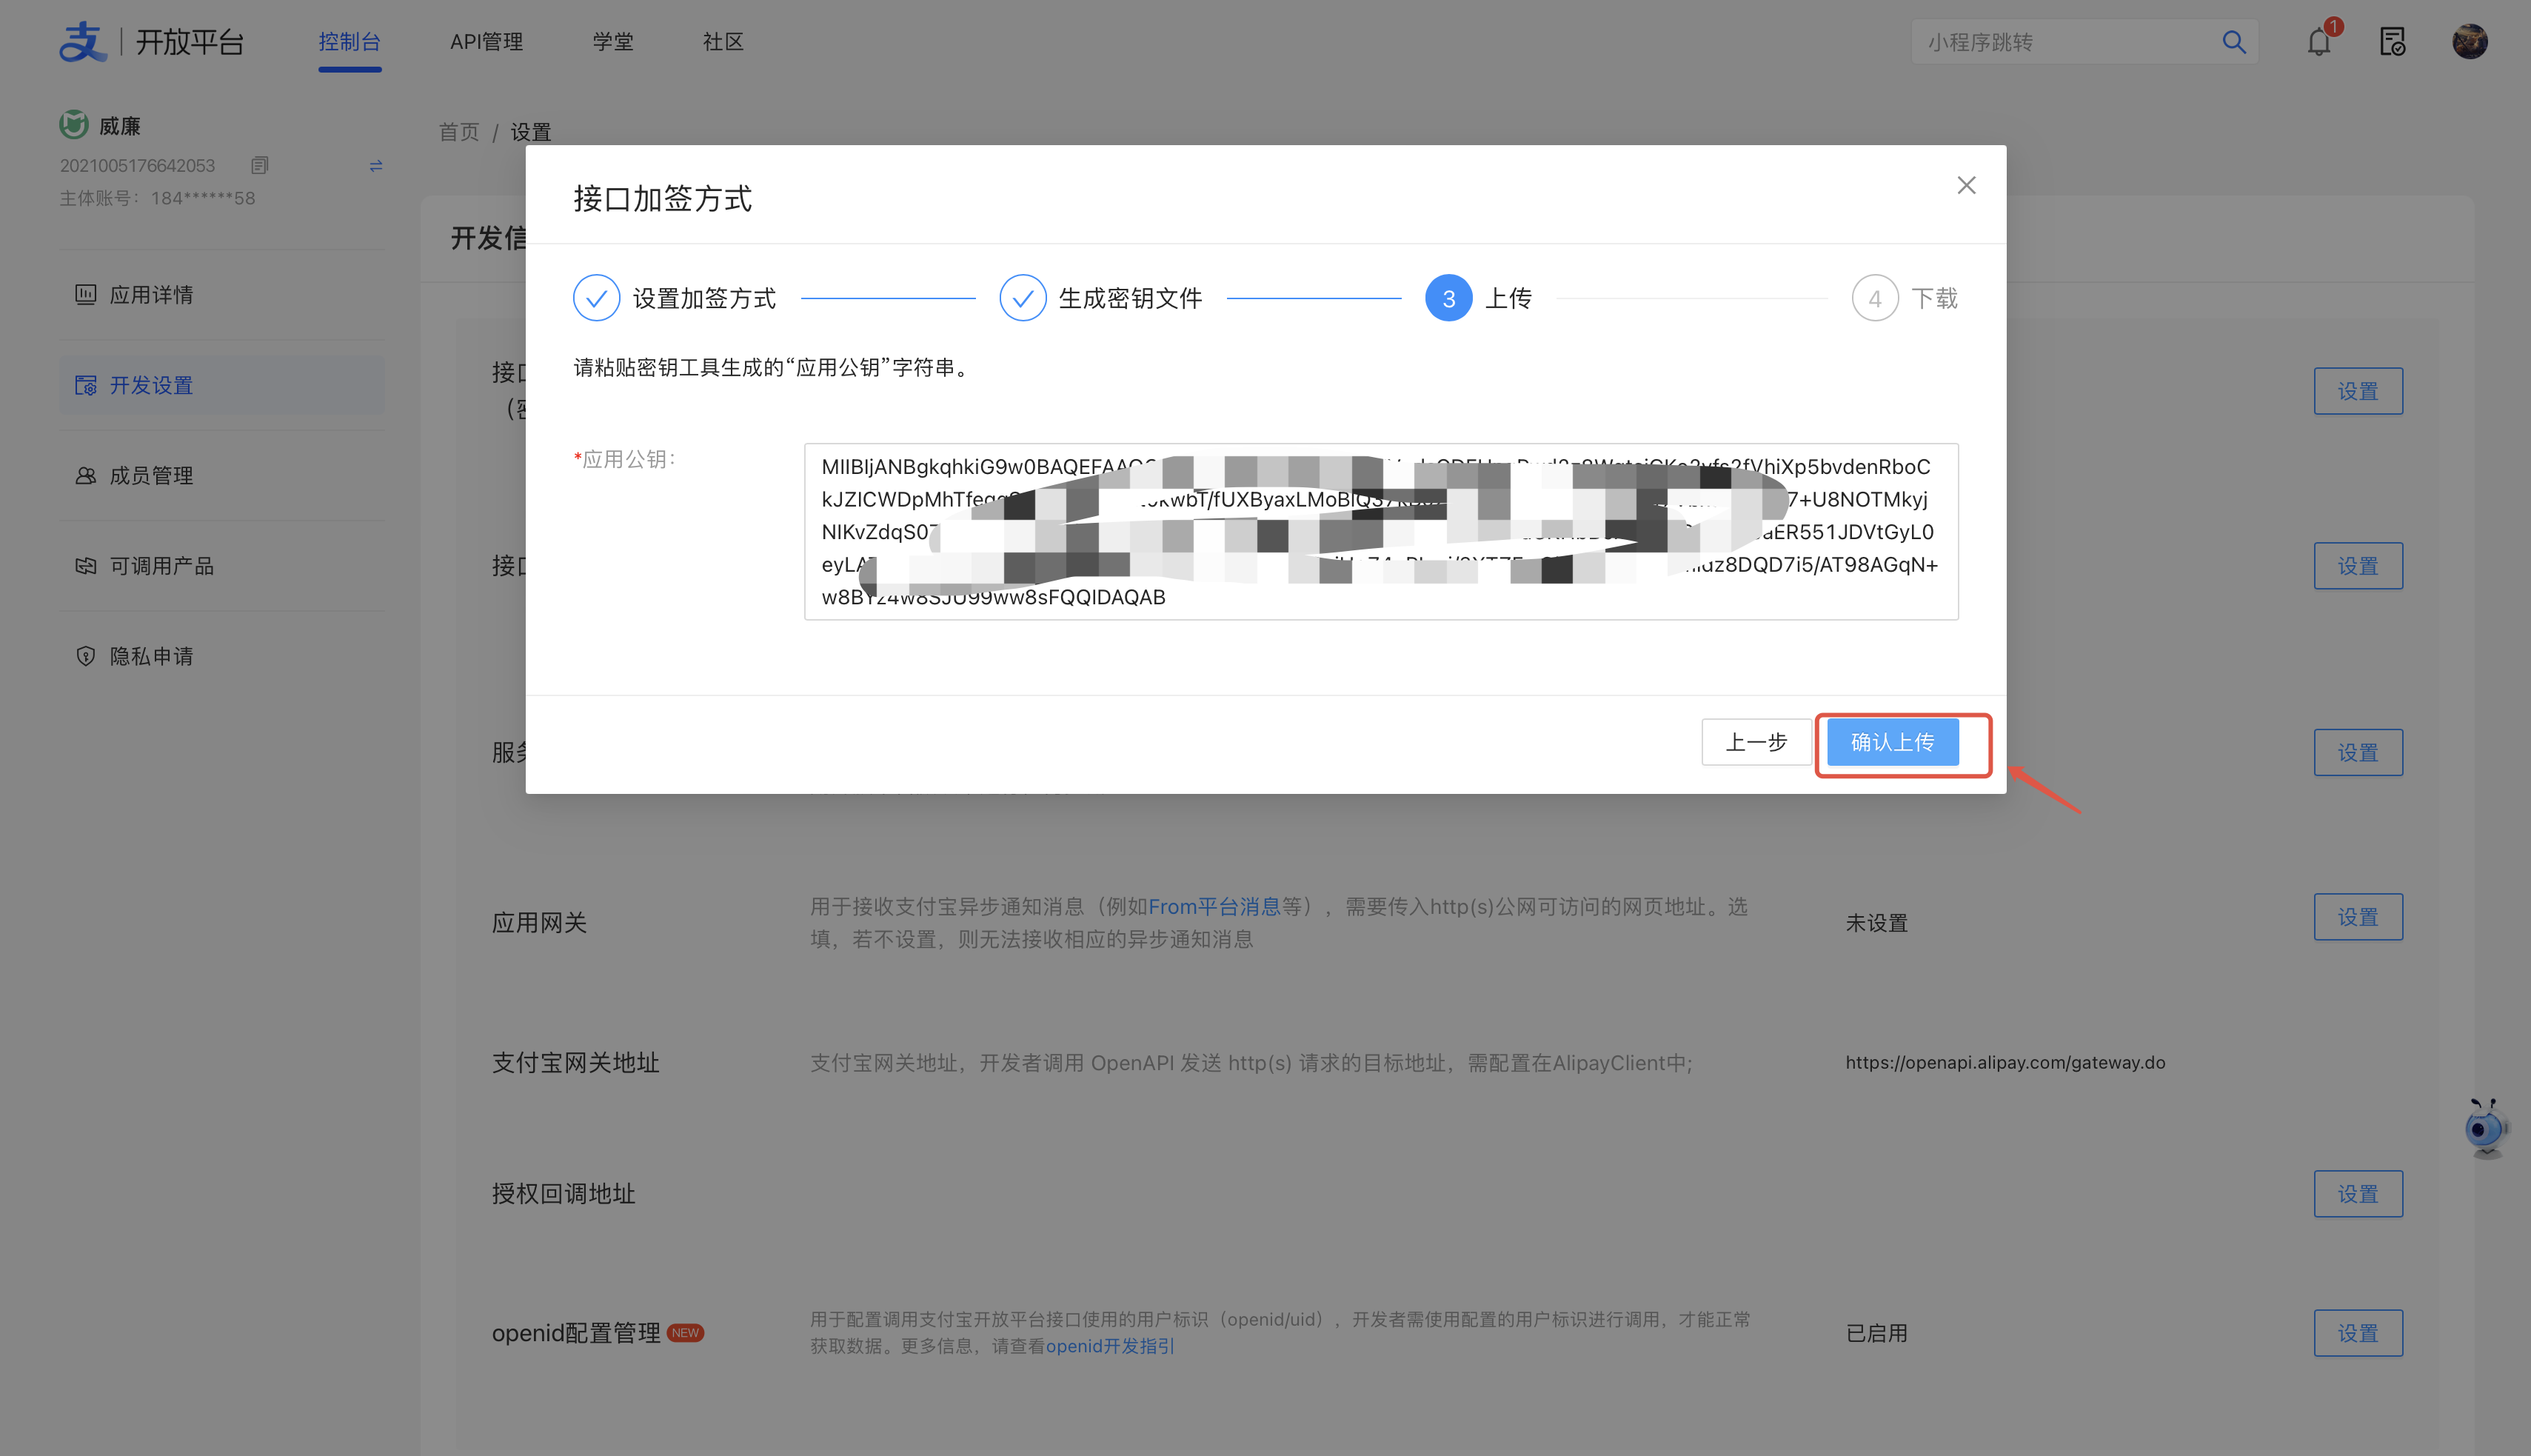Open the notification bell
Screen dimensions: 2531x1456
coord(2319,42)
